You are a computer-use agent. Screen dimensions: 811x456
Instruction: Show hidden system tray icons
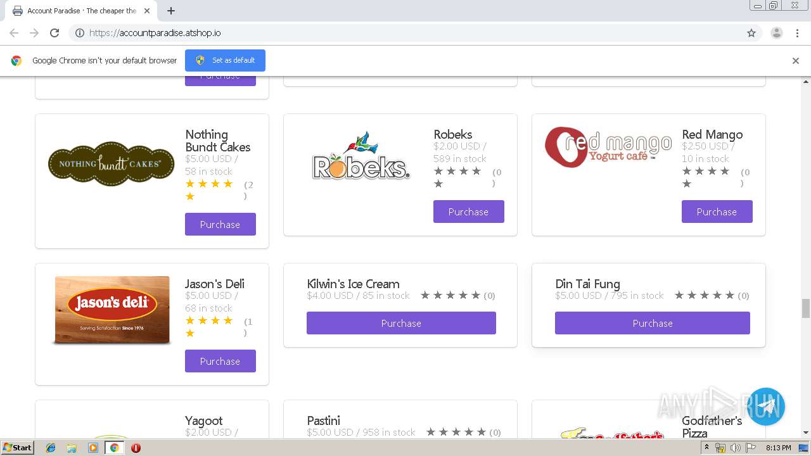tap(706, 448)
